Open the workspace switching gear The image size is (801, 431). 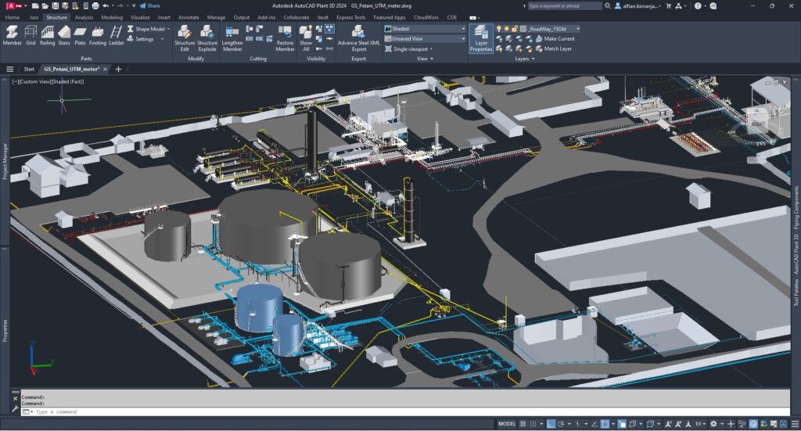coord(713,424)
